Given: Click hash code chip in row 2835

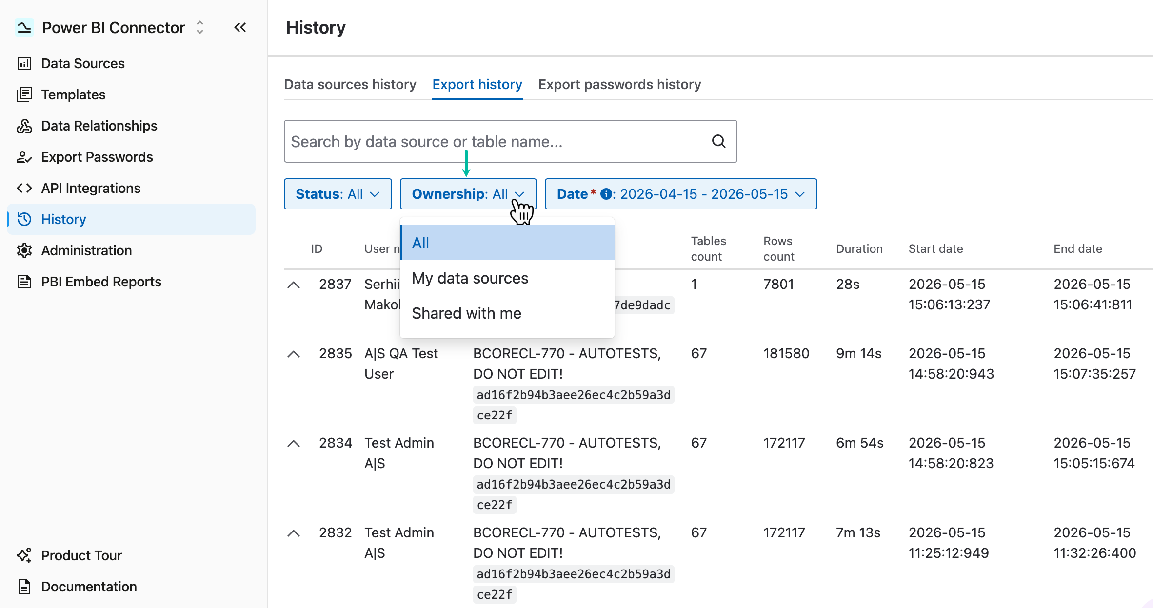Looking at the screenshot, I should tap(574, 405).
